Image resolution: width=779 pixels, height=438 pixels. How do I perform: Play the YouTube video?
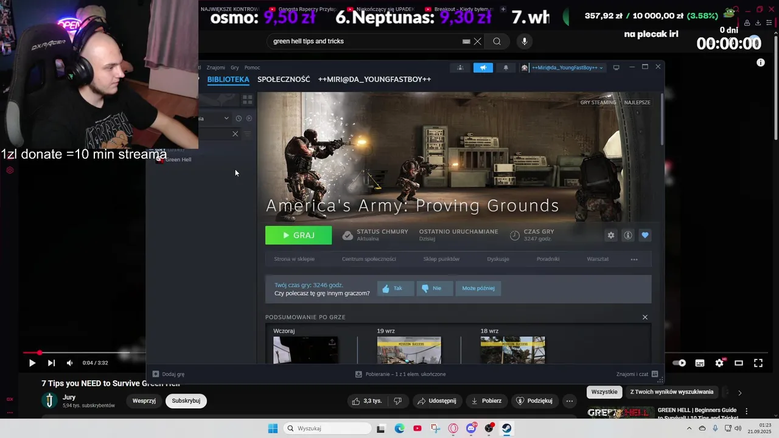(x=32, y=363)
